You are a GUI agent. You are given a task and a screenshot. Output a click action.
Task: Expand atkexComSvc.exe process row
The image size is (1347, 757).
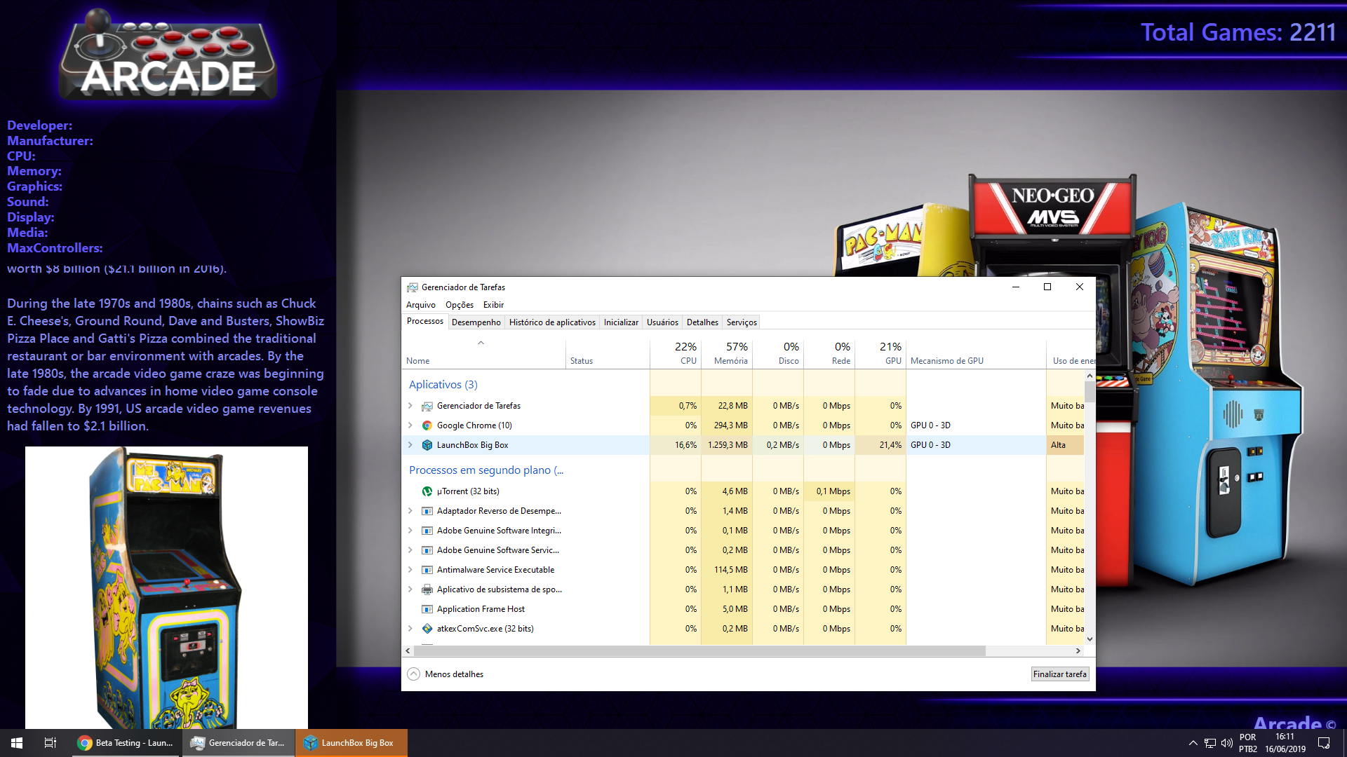(x=410, y=629)
